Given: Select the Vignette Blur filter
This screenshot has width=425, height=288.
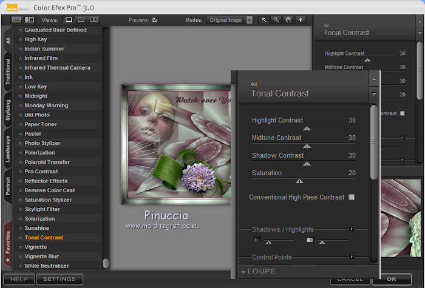Looking at the screenshot, I should point(42,256).
